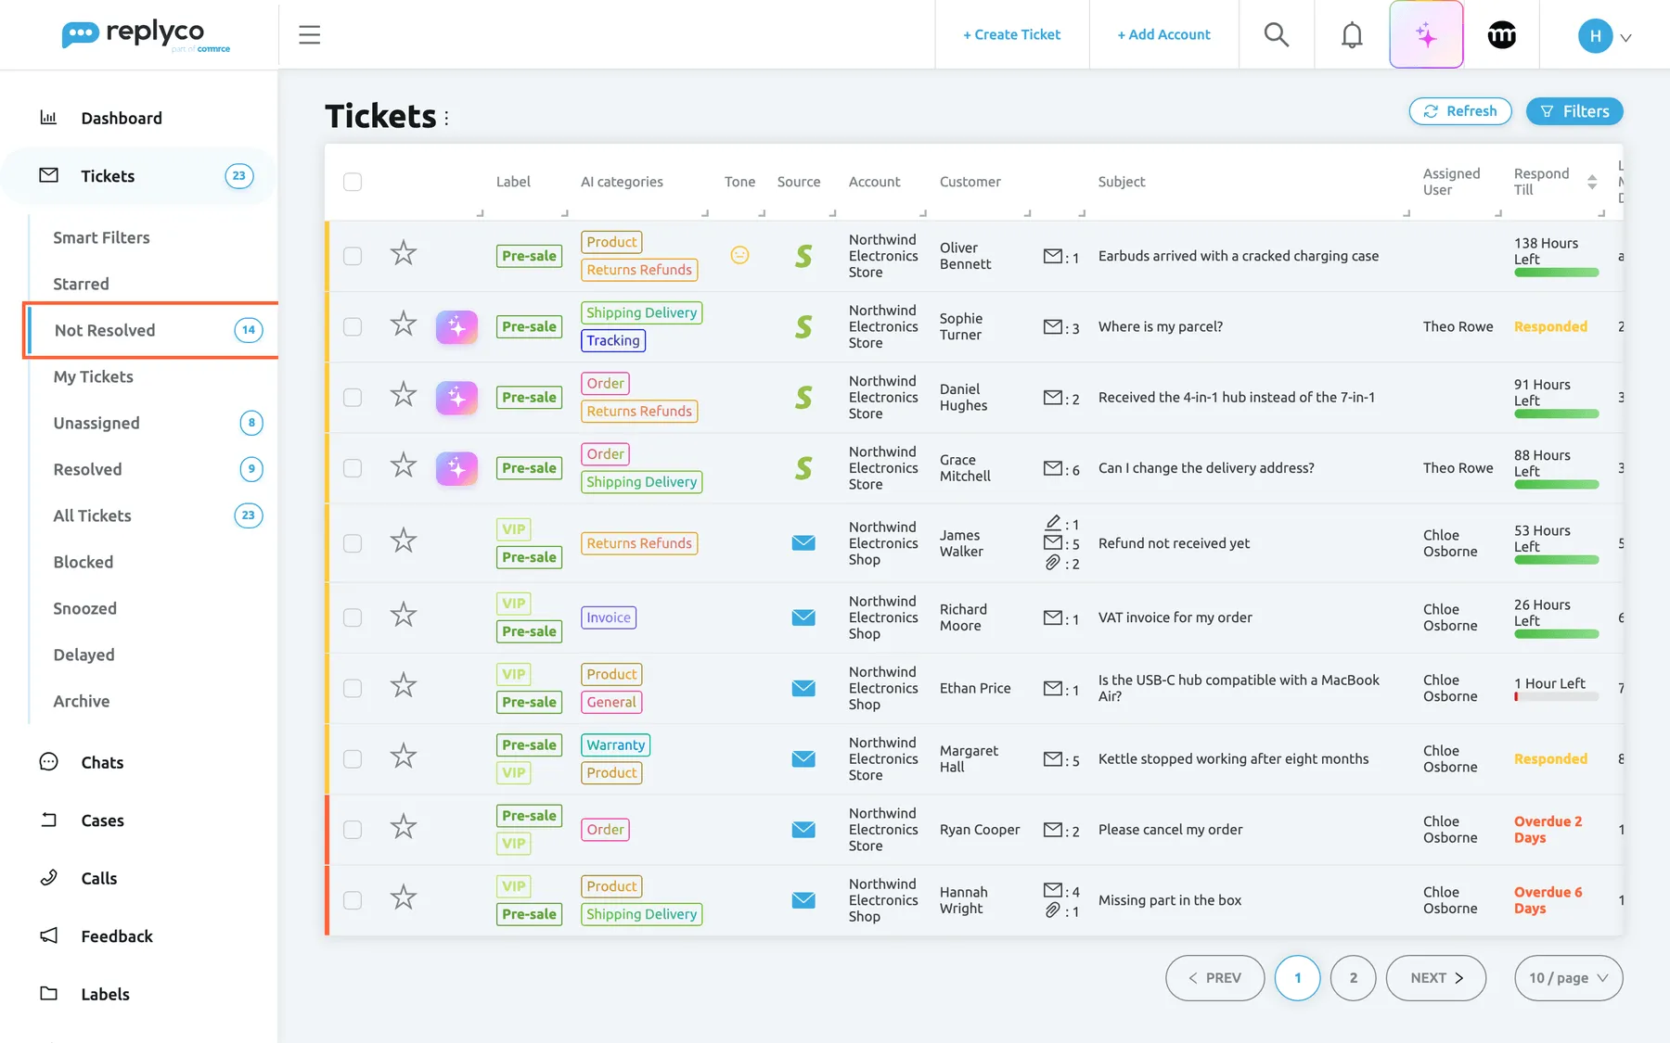The height and width of the screenshot is (1043, 1670).
Task: Open the notifications bell
Action: [1352, 35]
